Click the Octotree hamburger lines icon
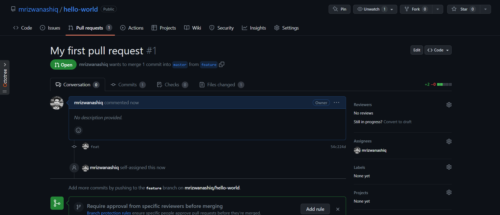The height and width of the screenshot is (215, 500). click(5, 91)
